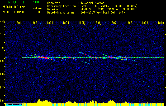The width and height of the screenshot is (166, 106).
Task: Click the 0.7 kHz axis label
Action: point(2,87)
